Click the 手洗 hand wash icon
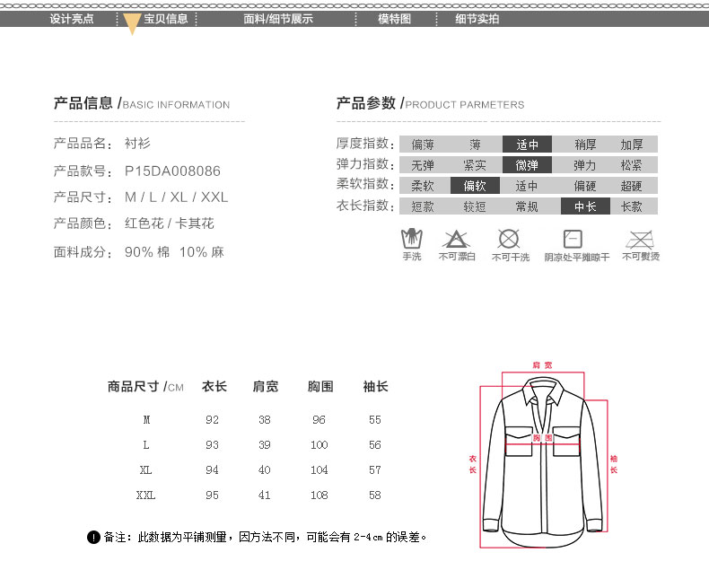The height and width of the screenshot is (570, 709). [x=411, y=239]
